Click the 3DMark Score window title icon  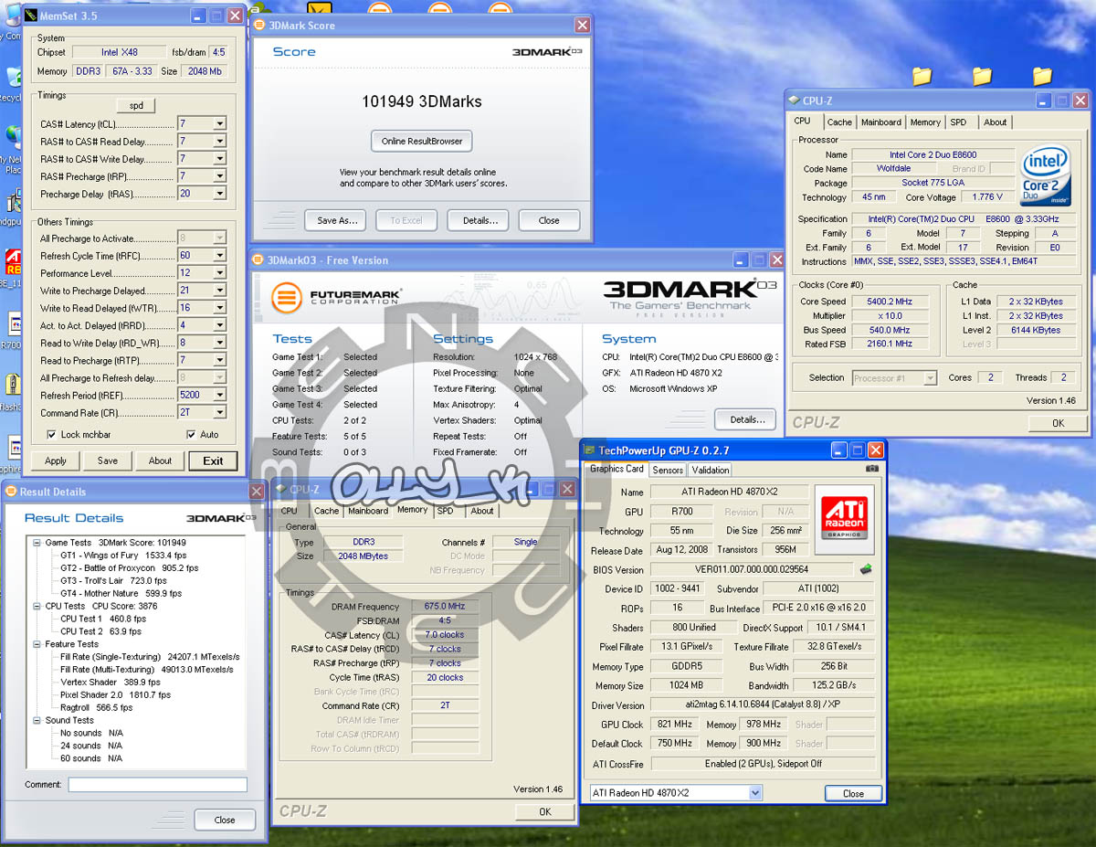[258, 26]
